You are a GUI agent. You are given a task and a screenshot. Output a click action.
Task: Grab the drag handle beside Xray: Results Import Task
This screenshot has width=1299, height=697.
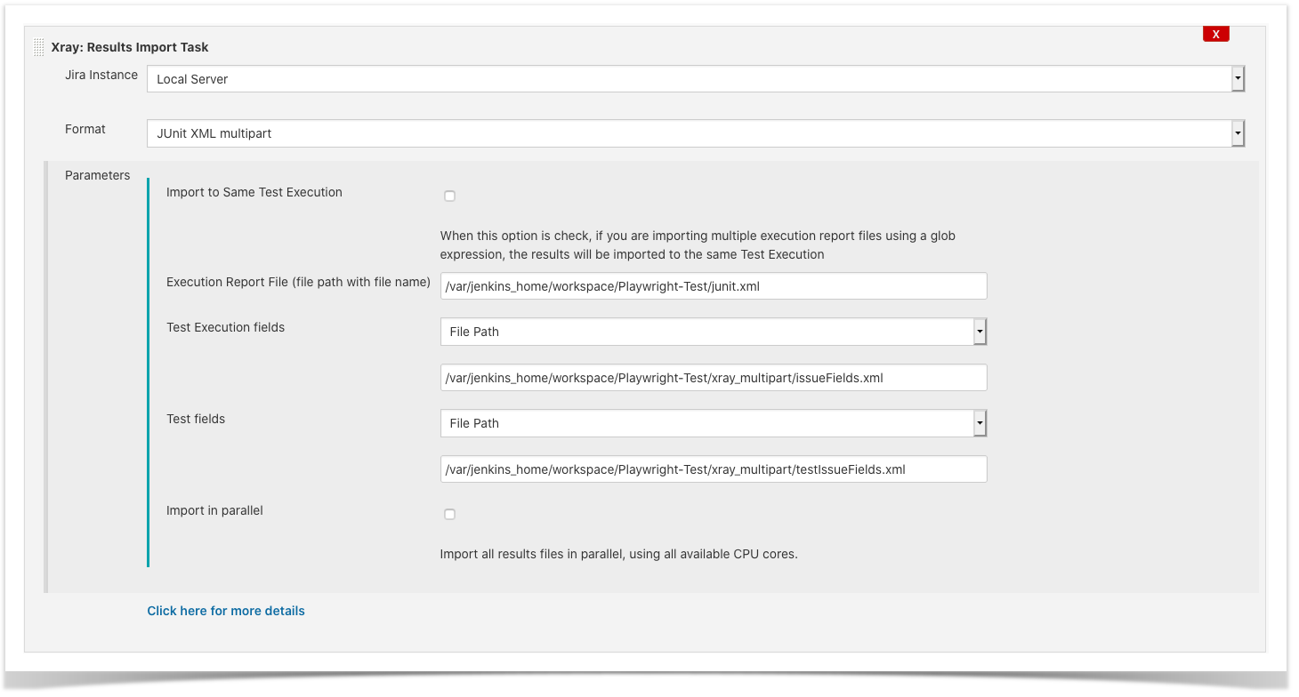click(38, 47)
